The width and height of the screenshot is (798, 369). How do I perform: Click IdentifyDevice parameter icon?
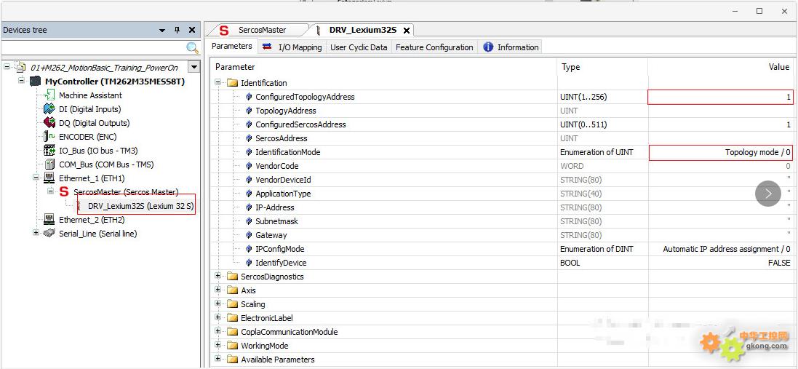pos(248,263)
